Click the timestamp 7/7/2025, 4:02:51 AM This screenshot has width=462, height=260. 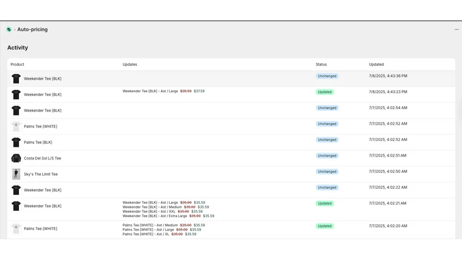click(x=388, y=155)
